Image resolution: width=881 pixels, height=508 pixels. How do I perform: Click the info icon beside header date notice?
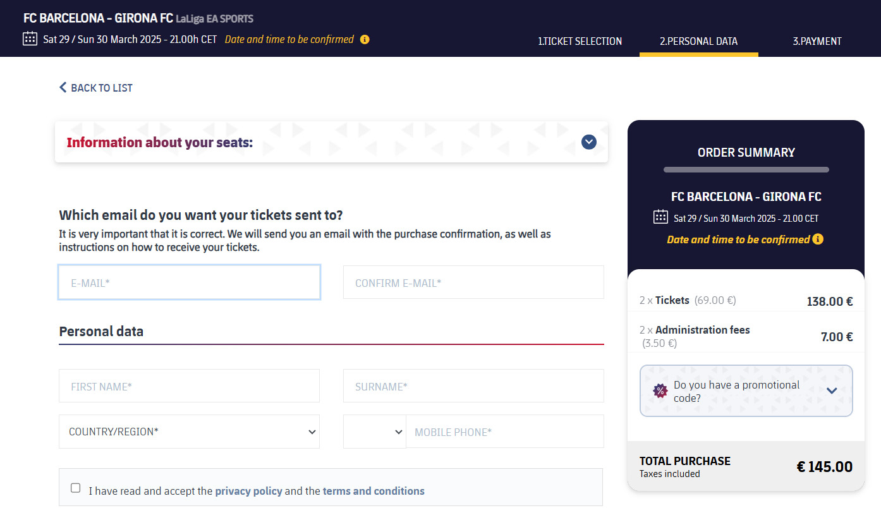point(365,39)
